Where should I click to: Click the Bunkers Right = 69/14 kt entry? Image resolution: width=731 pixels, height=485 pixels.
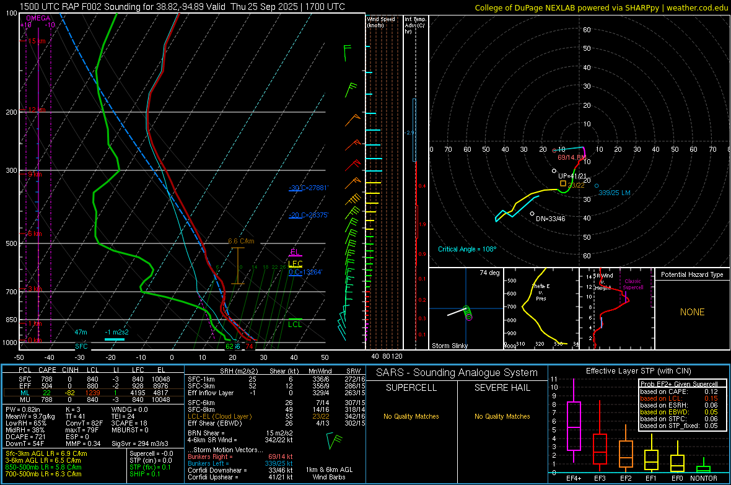pyautogui.click(x=240, y=457)
